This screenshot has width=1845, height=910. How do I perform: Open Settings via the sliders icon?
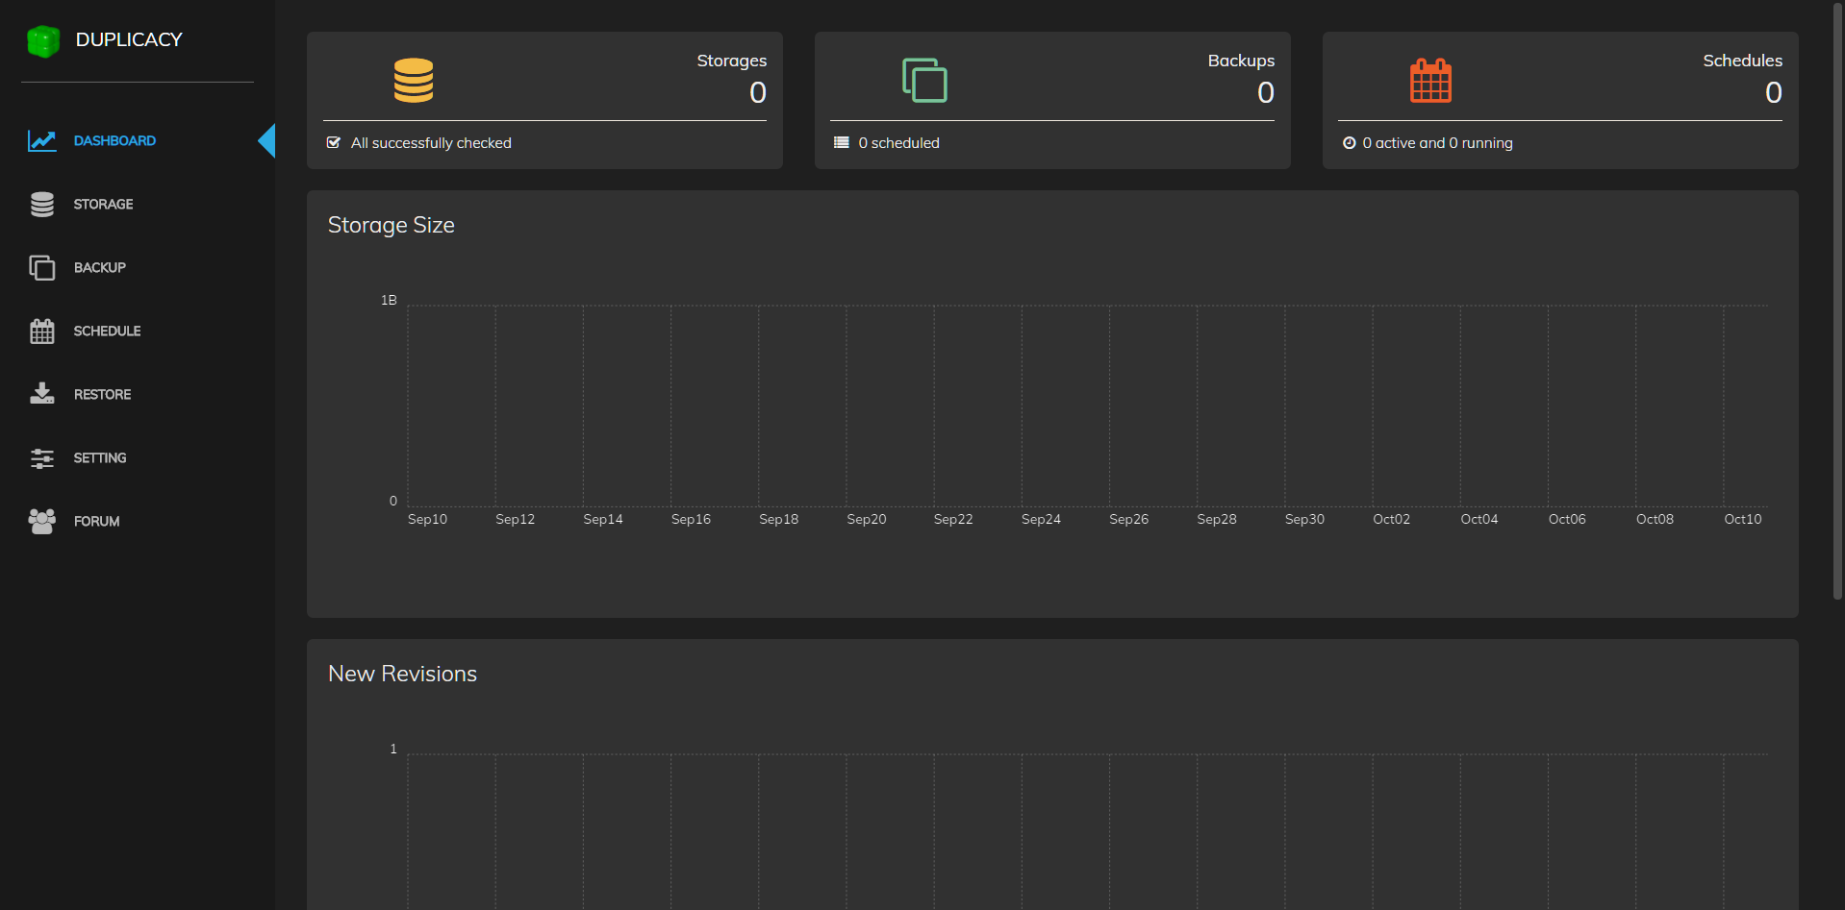point(42,458)
